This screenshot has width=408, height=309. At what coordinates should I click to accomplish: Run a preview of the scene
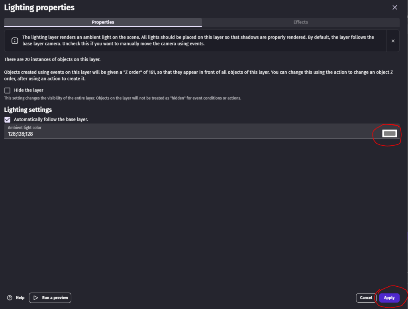(50, 298)
